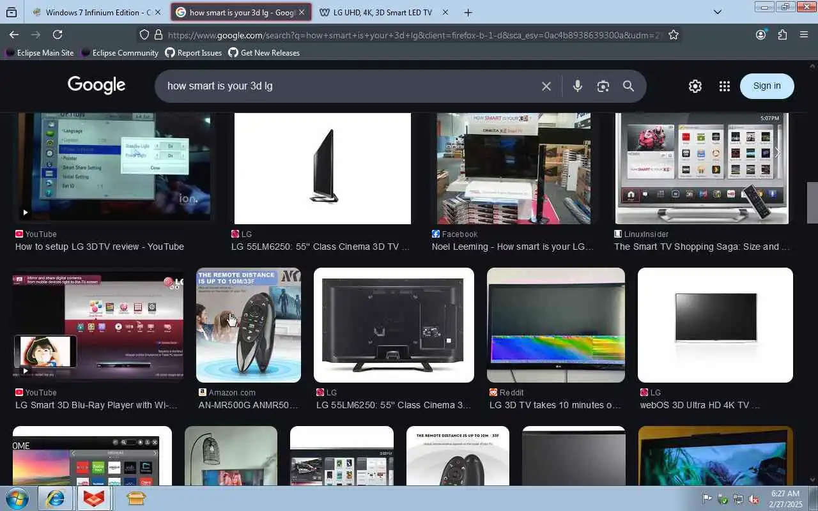
Task: Open the taskbar clock showing 6:27 AM
Action: (x=785, y=499)
